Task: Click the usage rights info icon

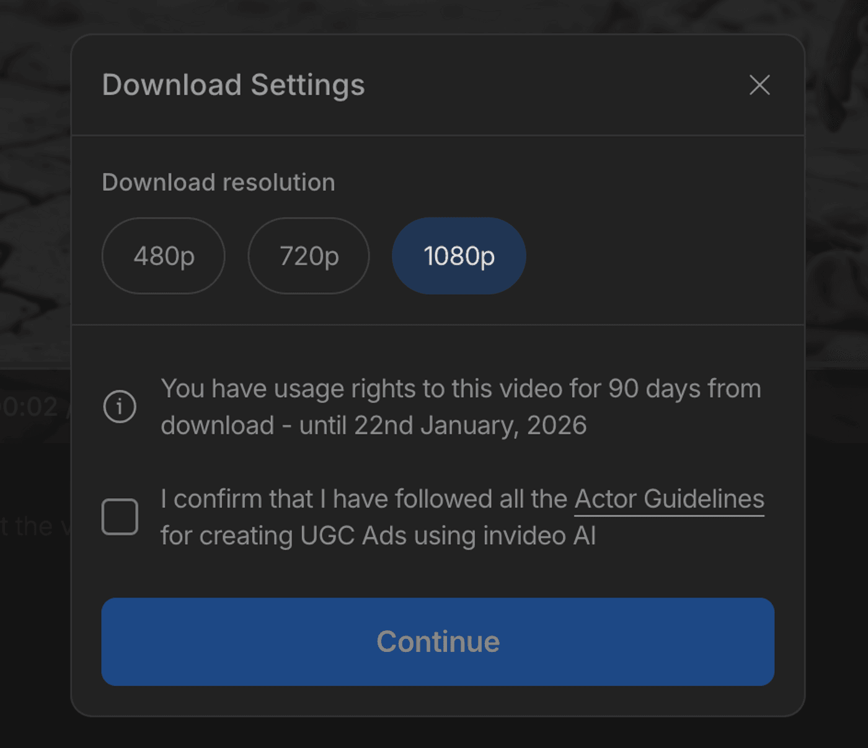Action: pos(120,407)
